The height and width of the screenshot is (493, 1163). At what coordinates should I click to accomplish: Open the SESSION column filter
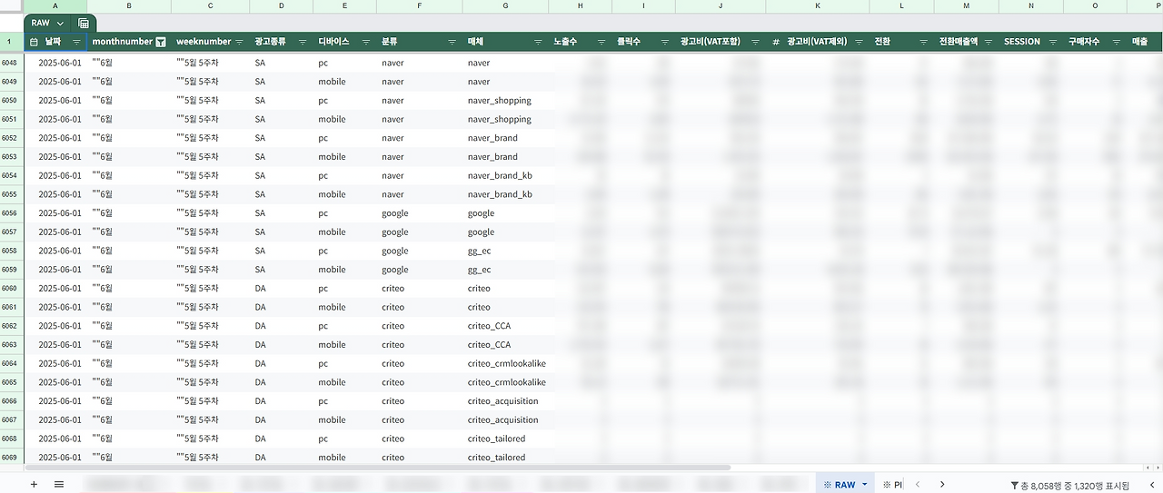(1052, 42)
